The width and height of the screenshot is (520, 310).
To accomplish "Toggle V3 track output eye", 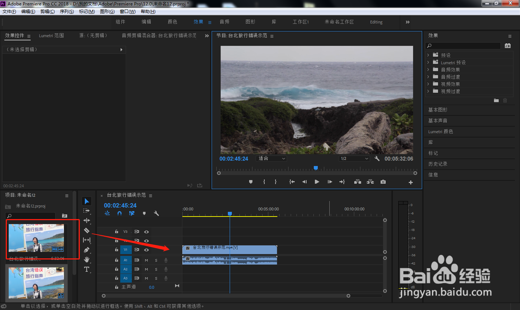I will point(146,232).
